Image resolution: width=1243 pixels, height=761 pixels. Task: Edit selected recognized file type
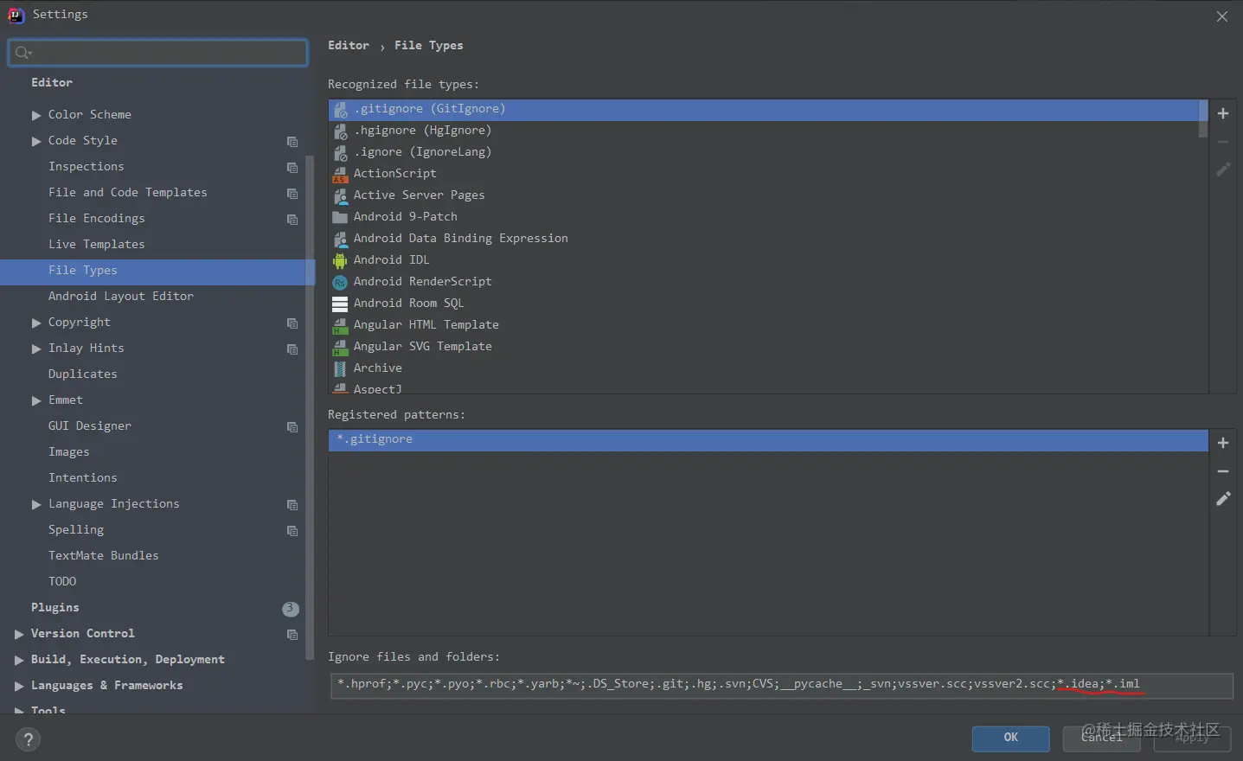(x=1223, y=169)
